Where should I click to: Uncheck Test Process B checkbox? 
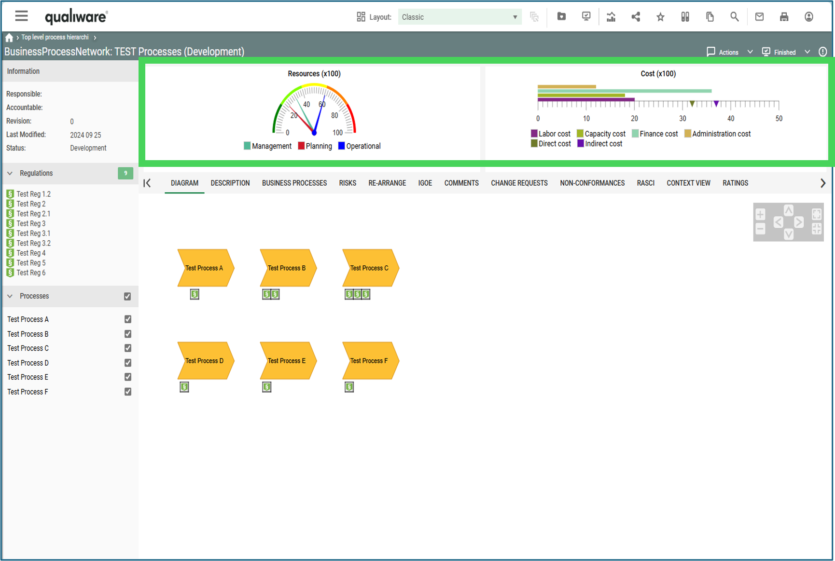click(x=127, y=334)
